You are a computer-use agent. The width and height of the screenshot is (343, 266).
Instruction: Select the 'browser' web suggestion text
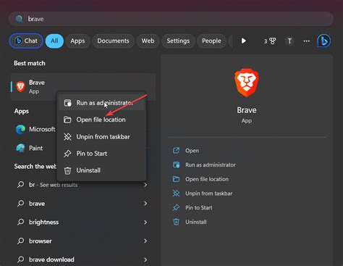pos(41,241)
